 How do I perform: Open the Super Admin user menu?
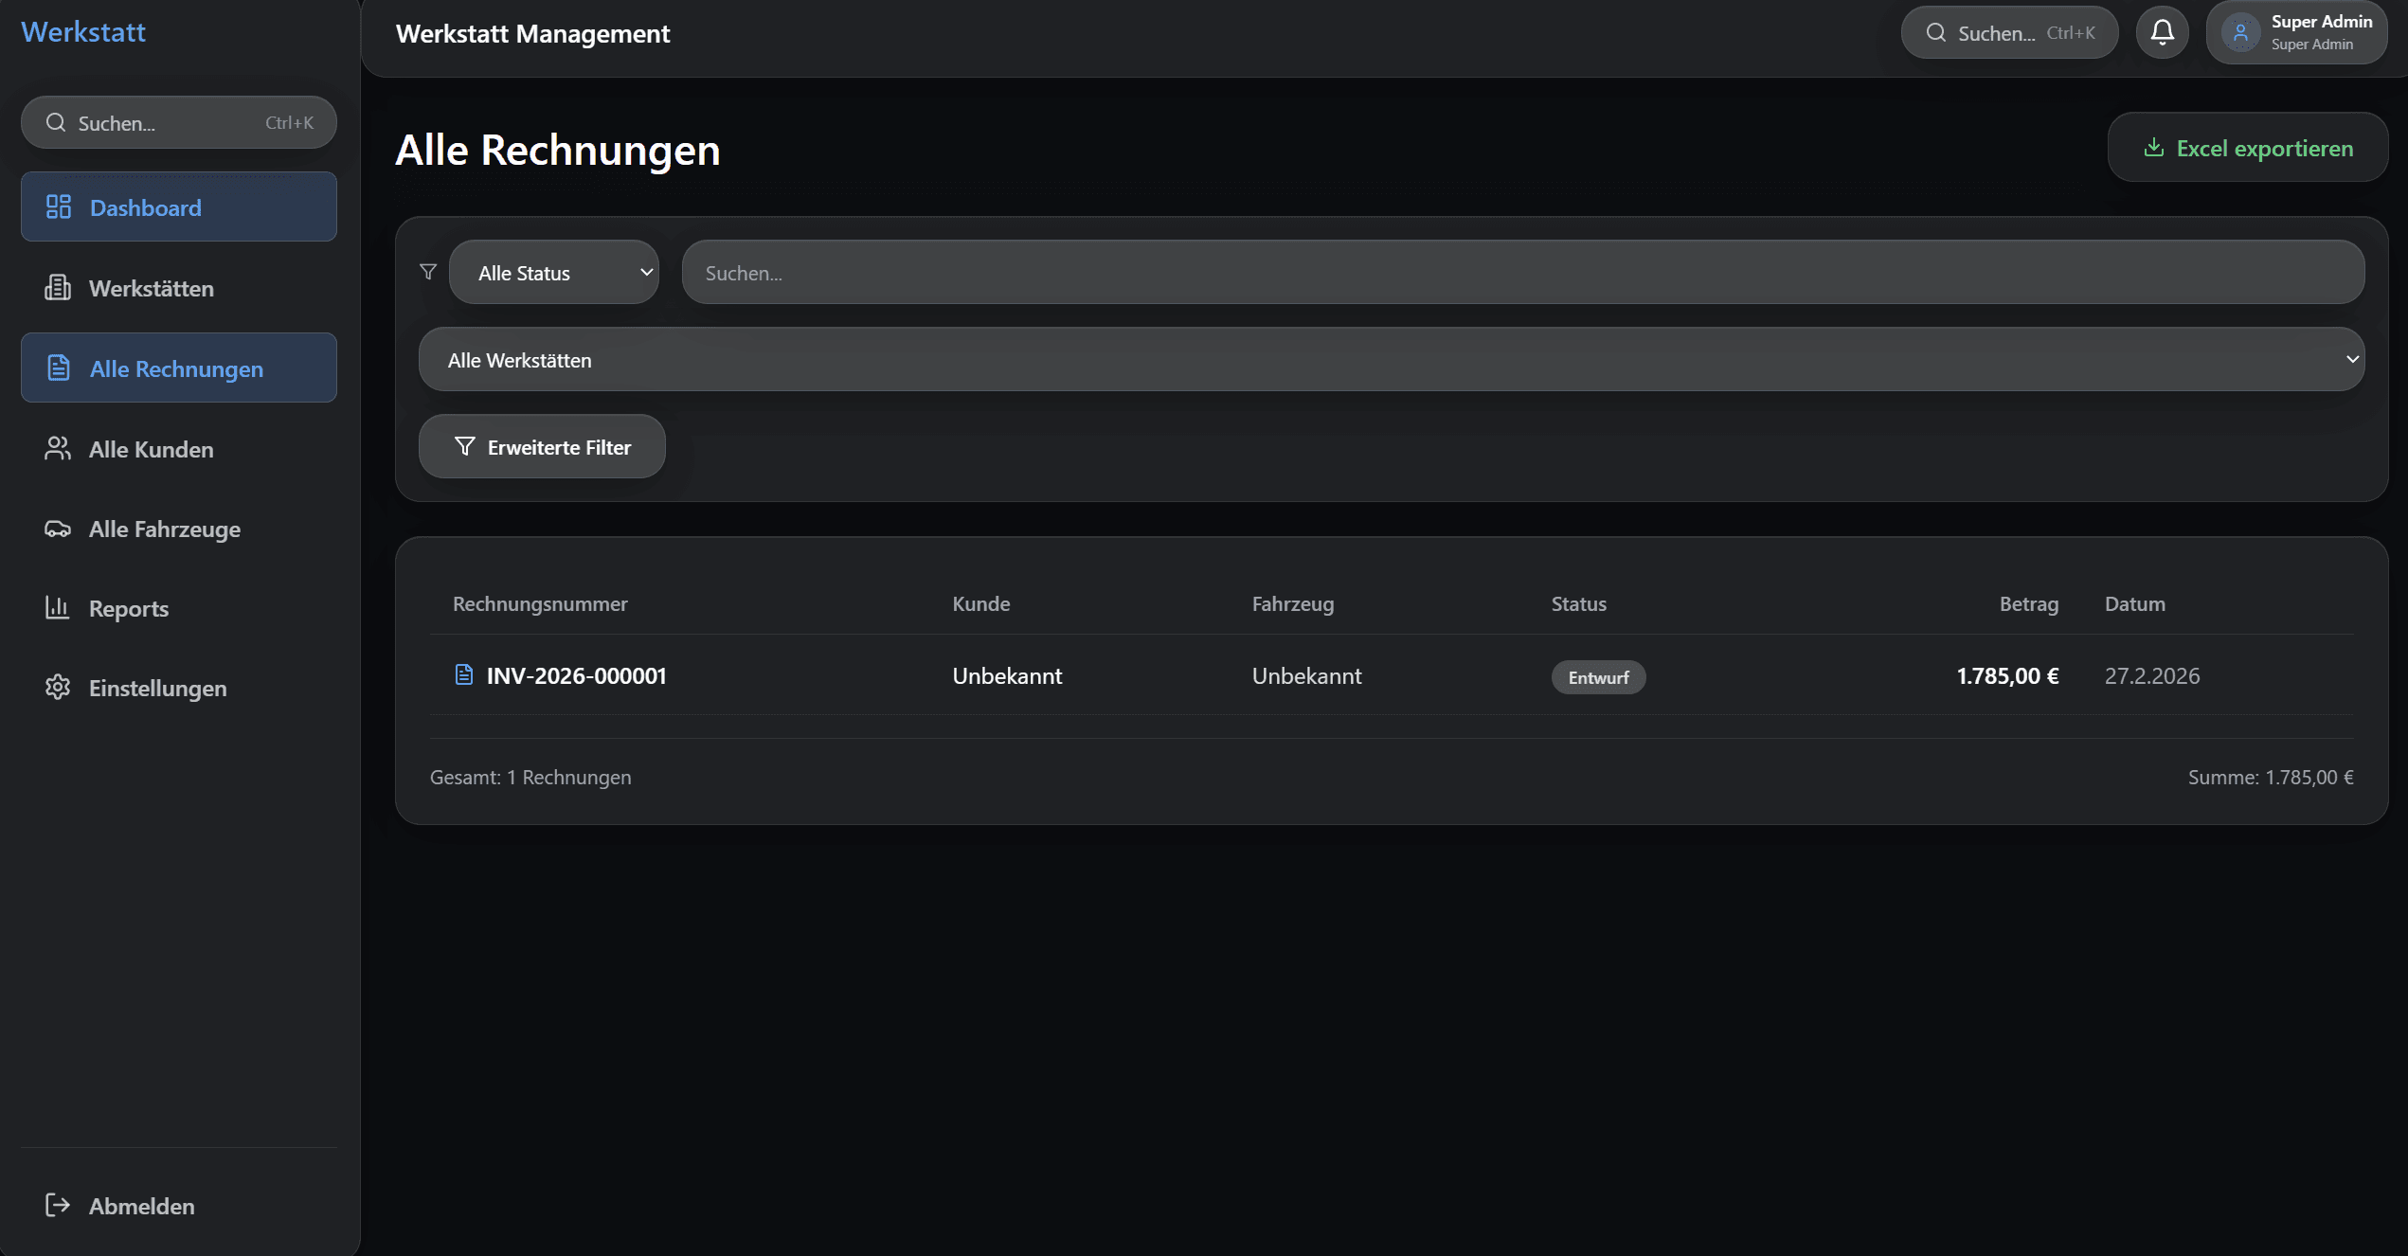pyautogui.click(x=2320, y=33)
